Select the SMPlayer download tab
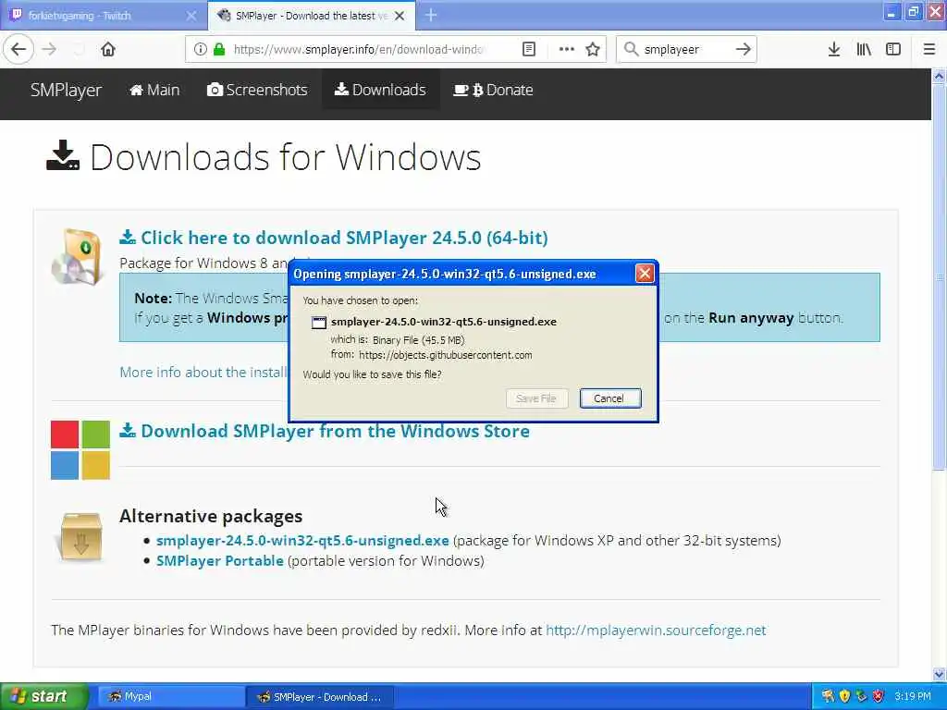 [312, 16]
